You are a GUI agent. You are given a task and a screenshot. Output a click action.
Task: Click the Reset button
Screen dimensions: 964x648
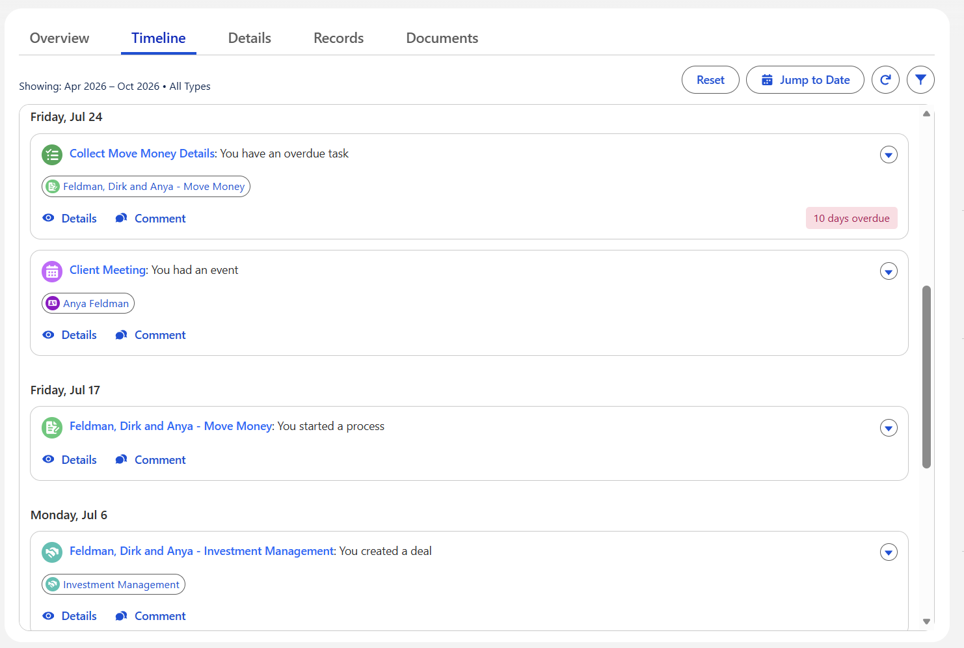[710, 80]
